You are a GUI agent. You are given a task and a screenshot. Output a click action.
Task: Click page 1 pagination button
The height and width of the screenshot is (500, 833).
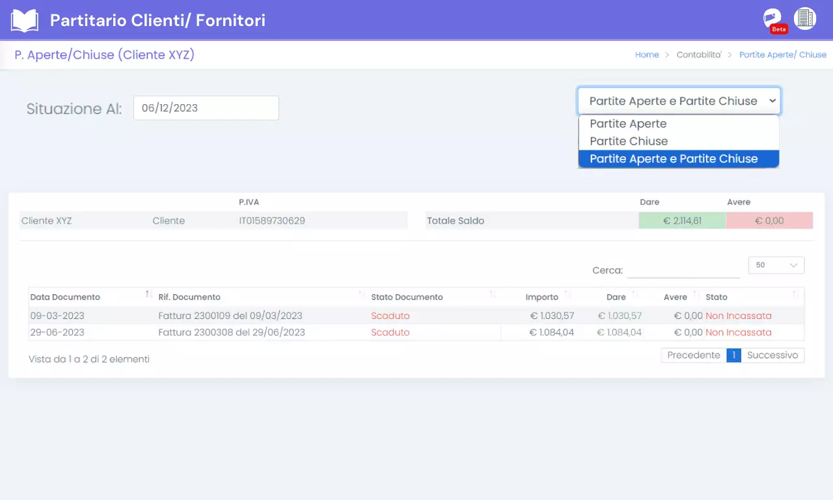click(x=733, y=355)
